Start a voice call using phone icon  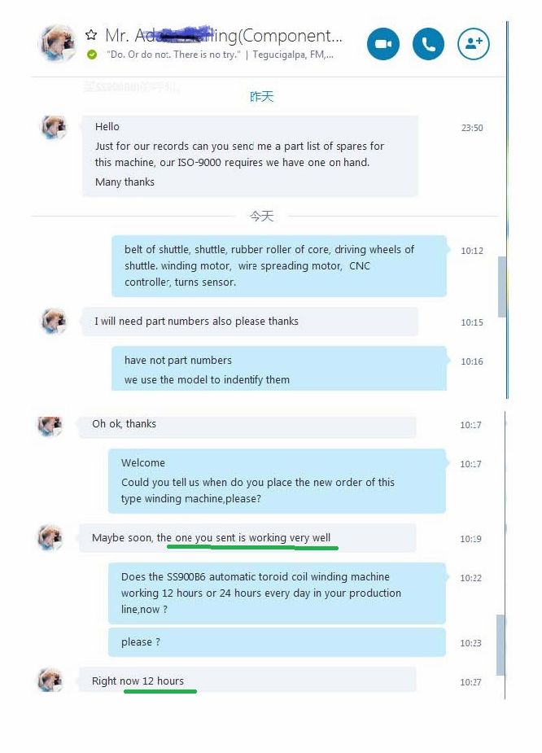(428, 44)
